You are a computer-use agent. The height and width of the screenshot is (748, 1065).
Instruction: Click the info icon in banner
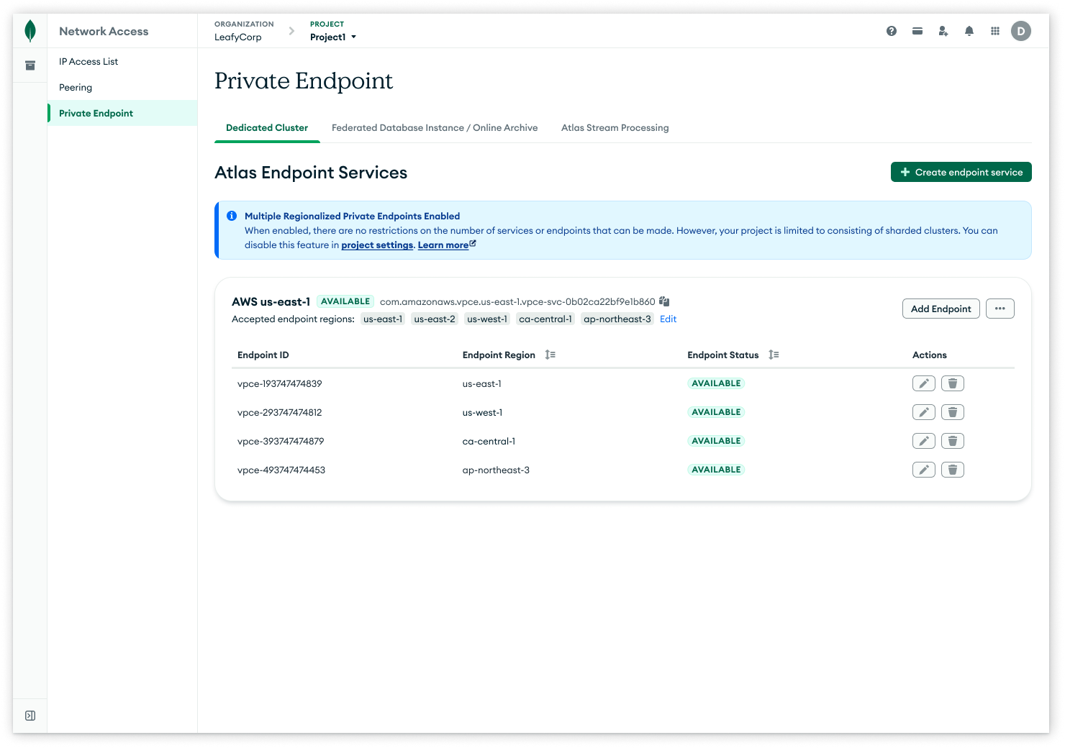pyautogui.click(x=232, y=216)
